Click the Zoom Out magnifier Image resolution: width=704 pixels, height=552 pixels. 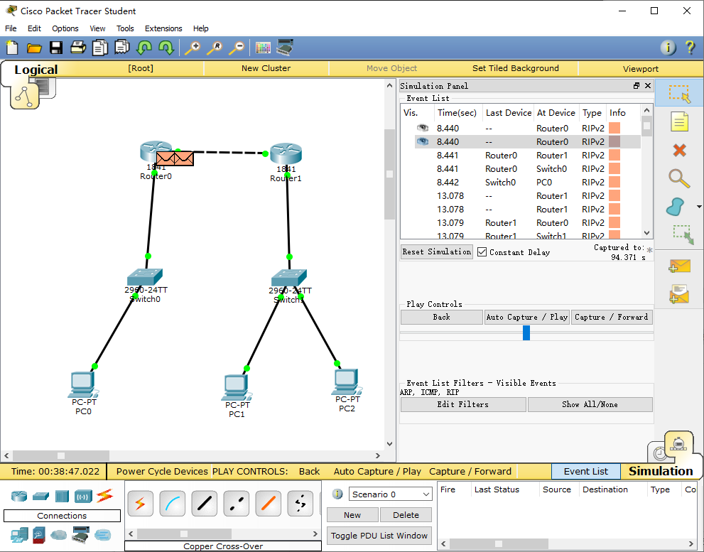237,48
